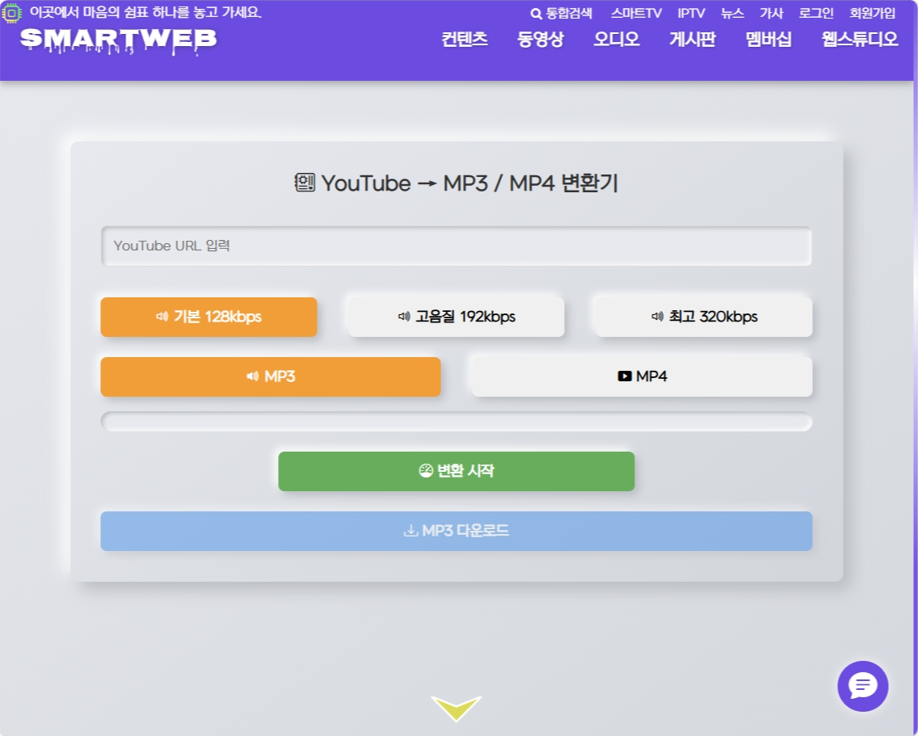Click the slogan text 이곳에서 마음의 쉼표
Viewport: 918px width, 736px height.
point(145,12)
